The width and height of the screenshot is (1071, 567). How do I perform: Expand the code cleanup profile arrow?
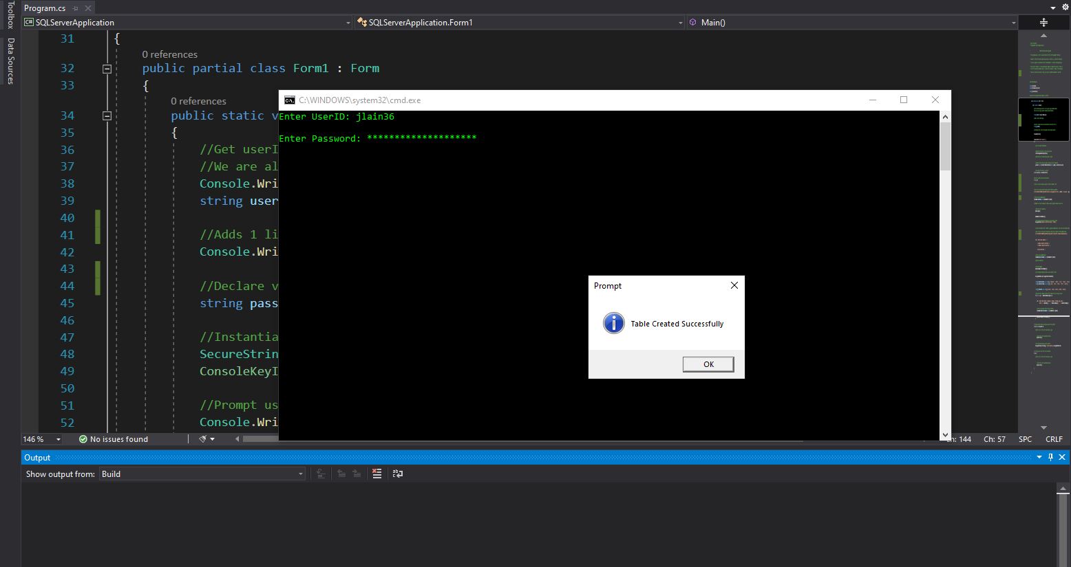pos(213,439)
